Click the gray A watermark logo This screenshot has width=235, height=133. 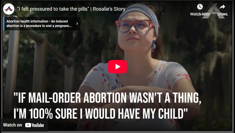pyautogui.click(x=214, y=11)
